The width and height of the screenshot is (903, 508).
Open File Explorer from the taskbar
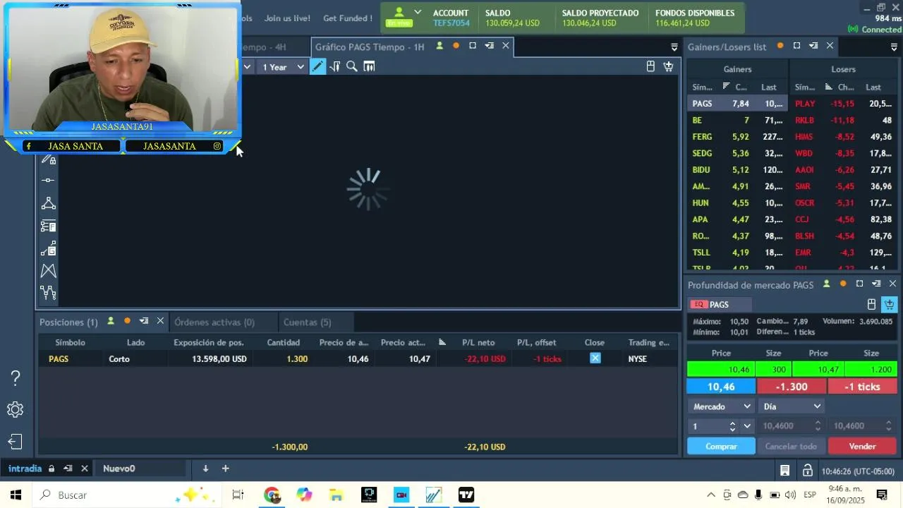pyautogui.click(x=337, y=495)
